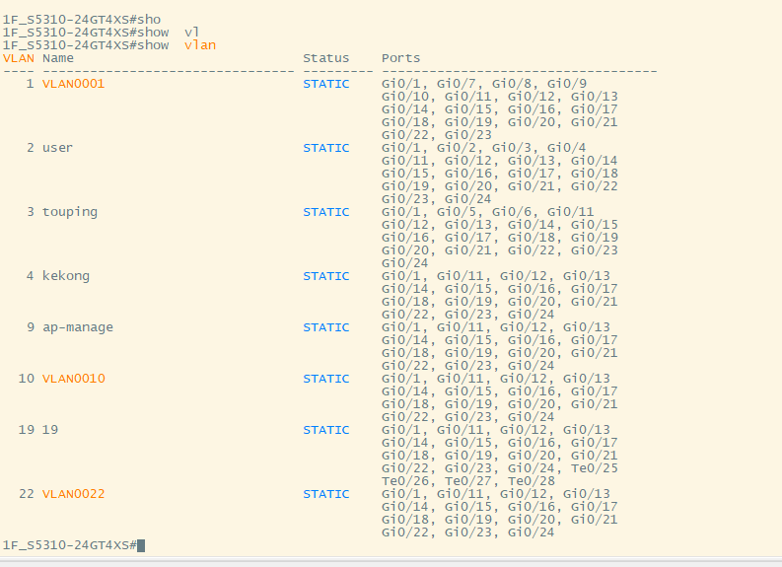The width and height of the screenshot is (782, 567).
Task: Click the first '1F_S5310-24GT4XS#sho' command line
Action: coord(82,20)
